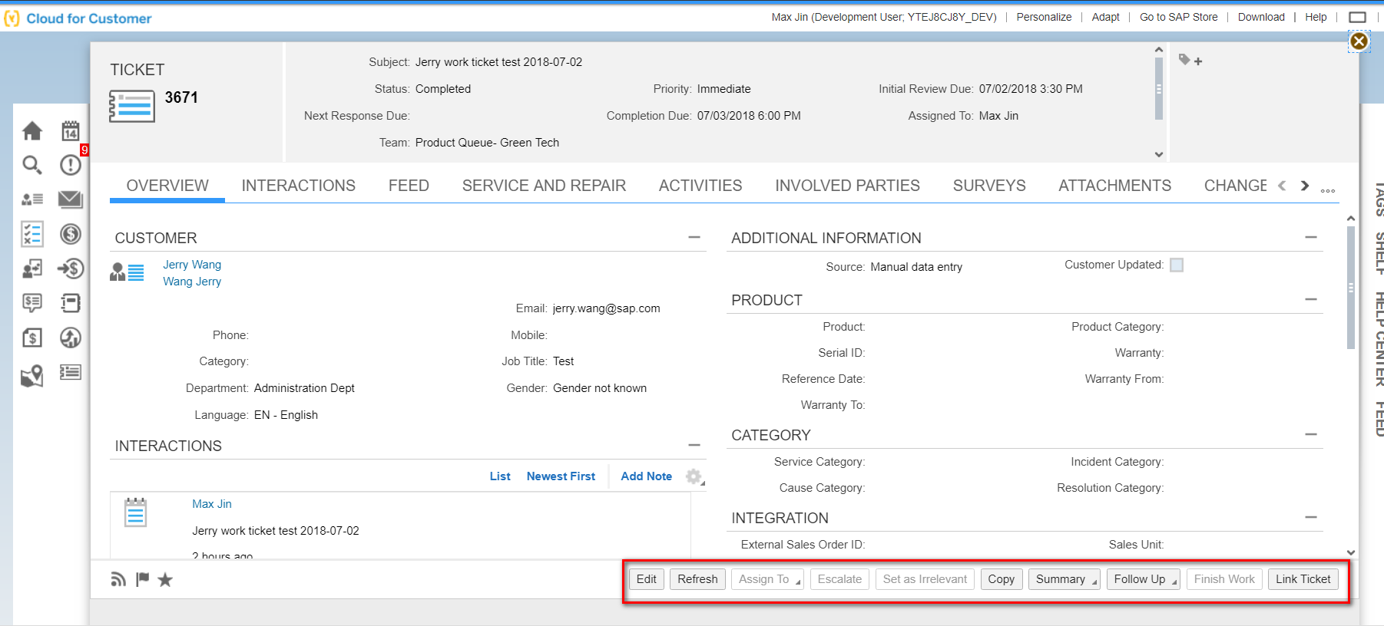Click Go to SAP Store
1384x626 pixels.
pos(1178,17)
